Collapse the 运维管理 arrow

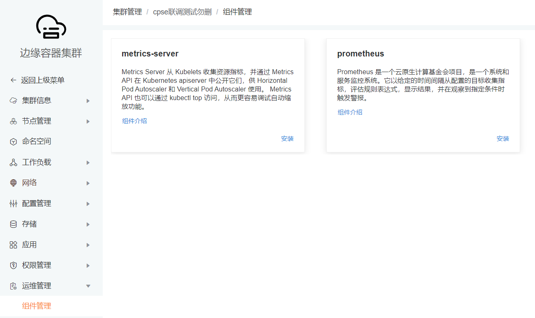pos(88,286)
